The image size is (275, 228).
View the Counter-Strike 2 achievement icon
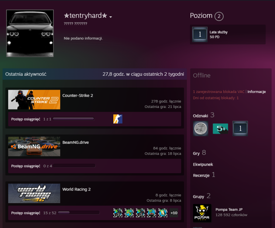click(118, 119)
